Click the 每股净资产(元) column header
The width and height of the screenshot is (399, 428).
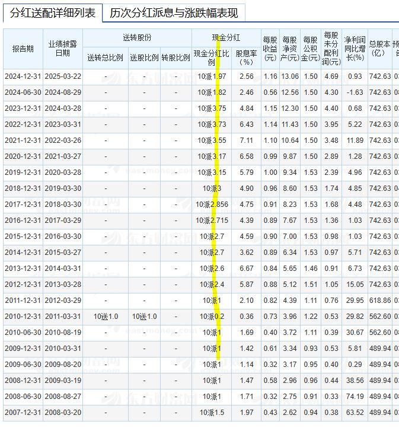click(290, 48)
